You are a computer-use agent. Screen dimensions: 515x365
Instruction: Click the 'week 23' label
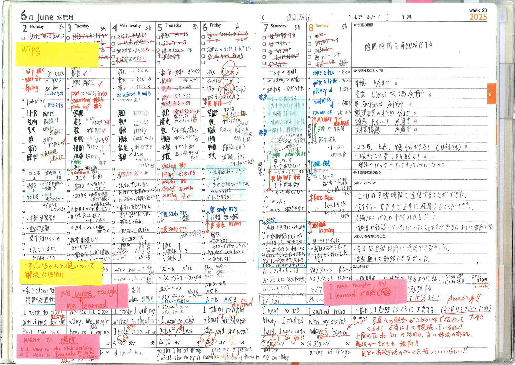478,10
